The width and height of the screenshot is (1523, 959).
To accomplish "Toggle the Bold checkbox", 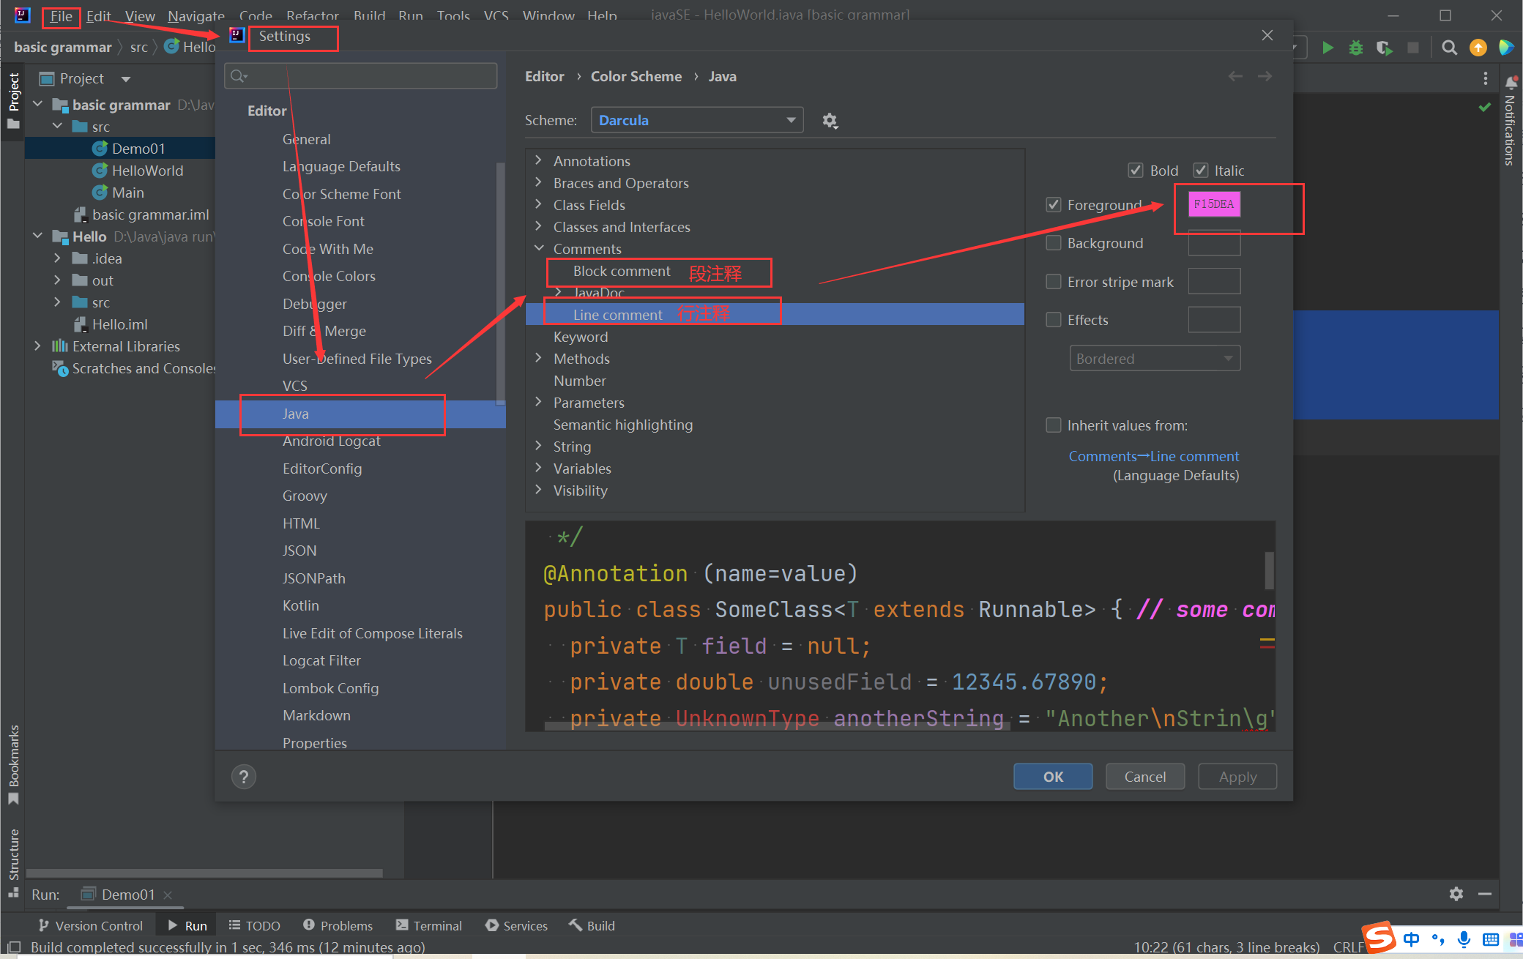I will coord(1136,171).
